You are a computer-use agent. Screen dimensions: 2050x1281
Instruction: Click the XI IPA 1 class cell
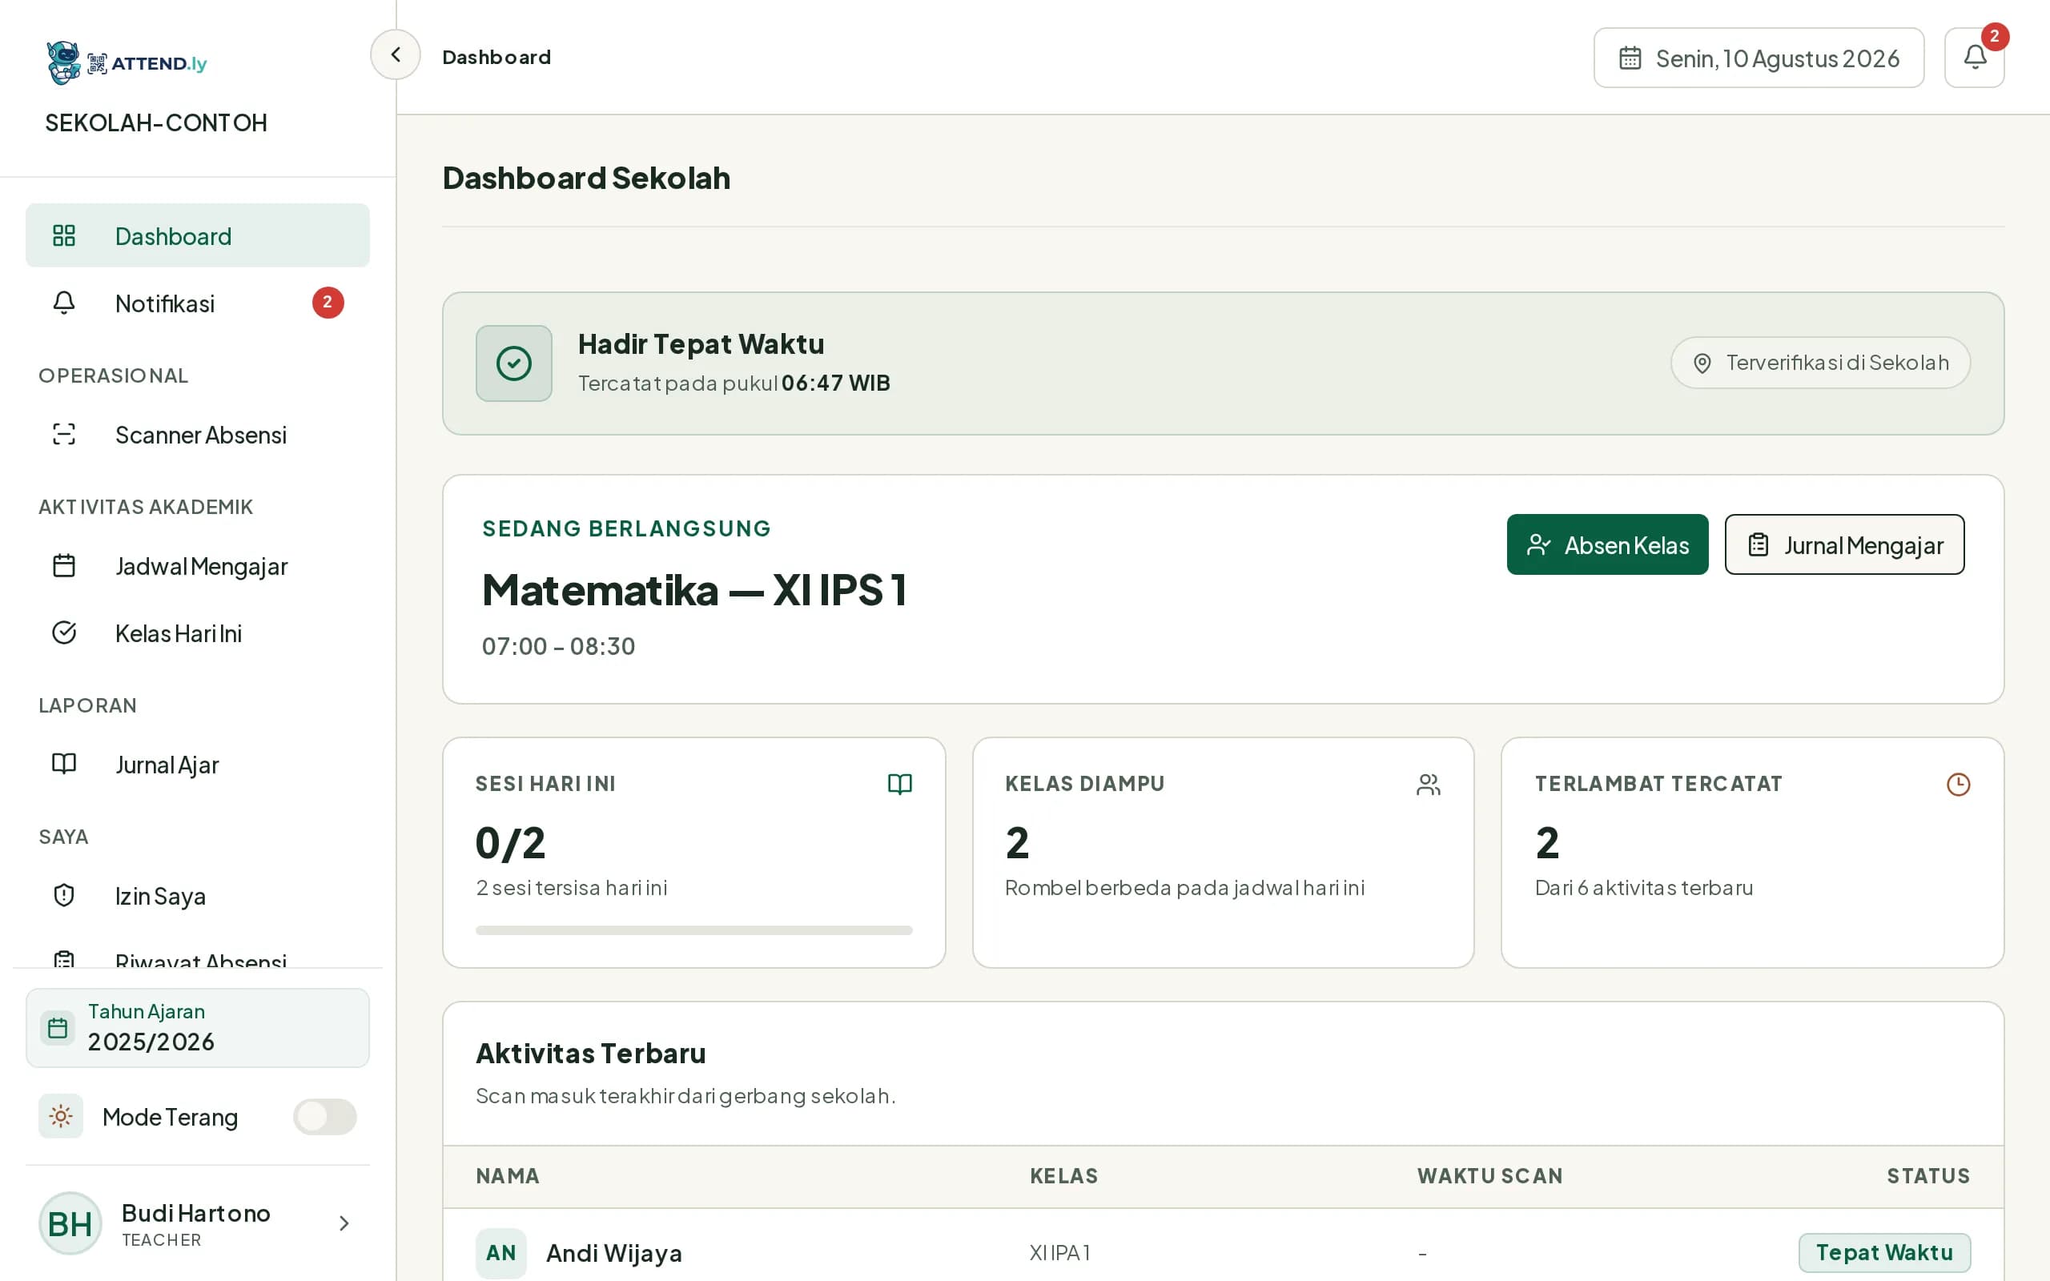tap(1059, 1252)
